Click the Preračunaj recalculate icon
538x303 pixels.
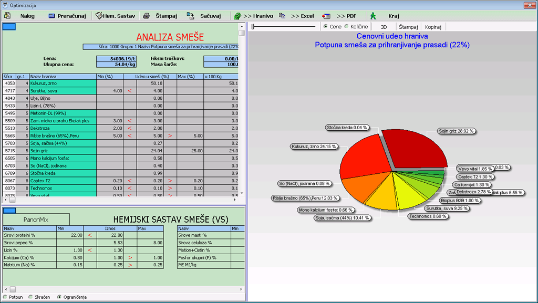click(51, 16)
